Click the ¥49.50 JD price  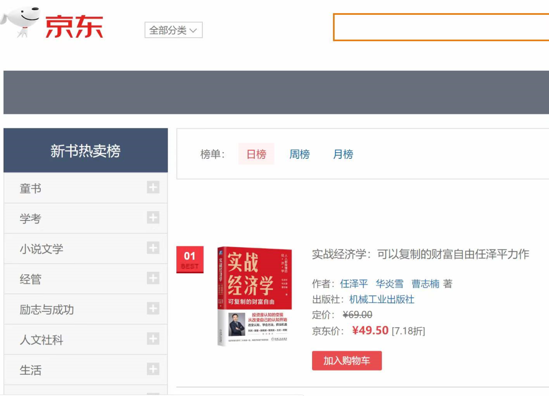[370, 330]
